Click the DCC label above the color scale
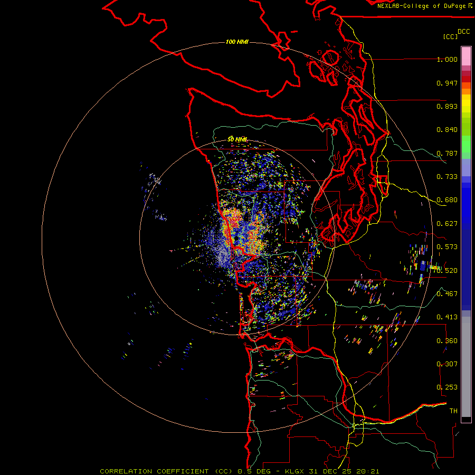Image resolution: width=475 pixels, height=475 pixels. 463,32
